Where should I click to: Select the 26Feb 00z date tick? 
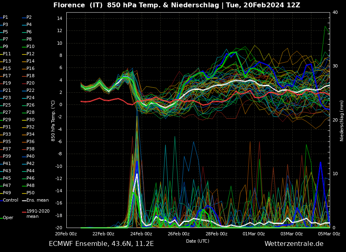179,234
